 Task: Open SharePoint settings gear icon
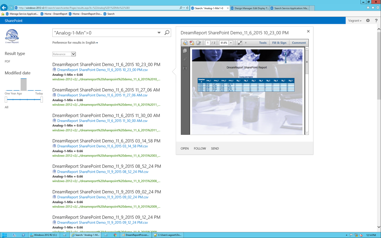pos(368,21)
